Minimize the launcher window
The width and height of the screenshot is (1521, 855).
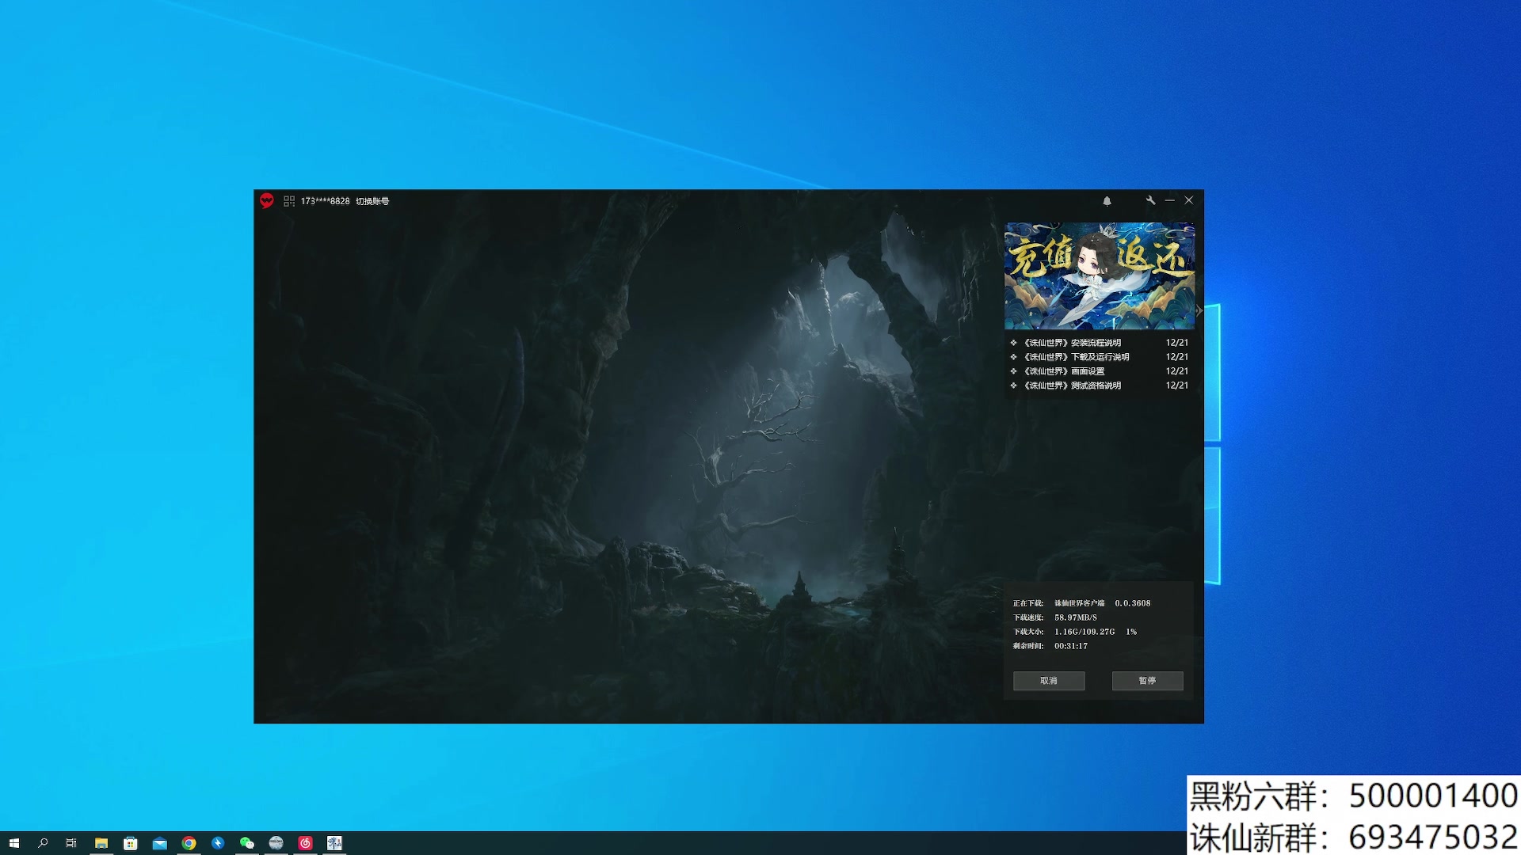pos(1170,200)
